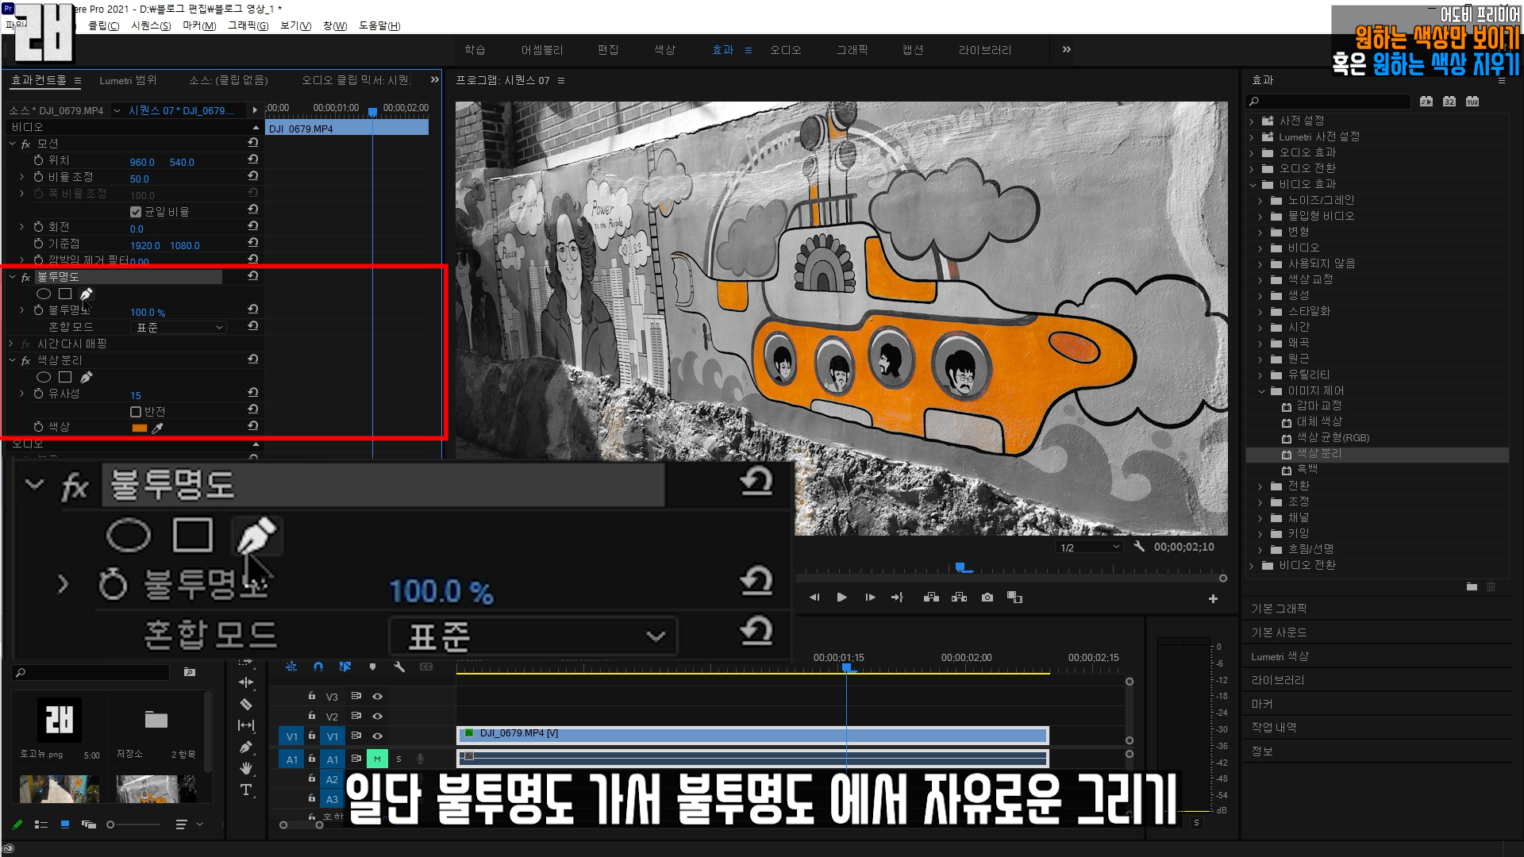Click the Export Frame camera icon
Screen dimensions: 1524x857
987,598
